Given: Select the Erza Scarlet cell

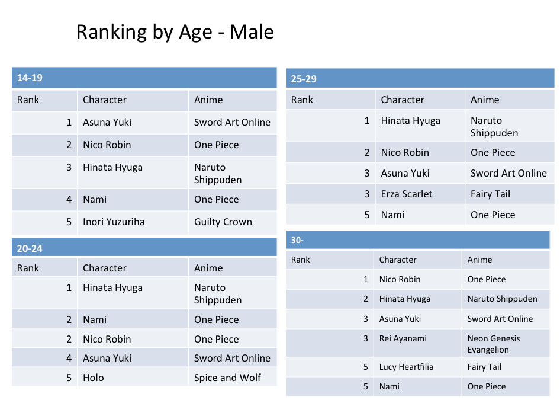Looking at the screenshot, I should (407, 194).
